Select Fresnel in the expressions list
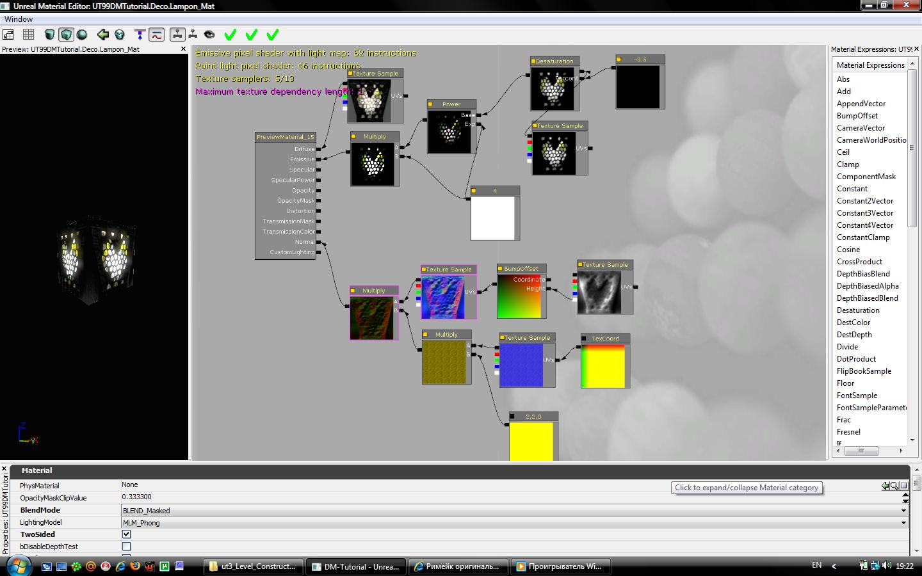Viewport: 922px width, 576px height. pos(848,432)
